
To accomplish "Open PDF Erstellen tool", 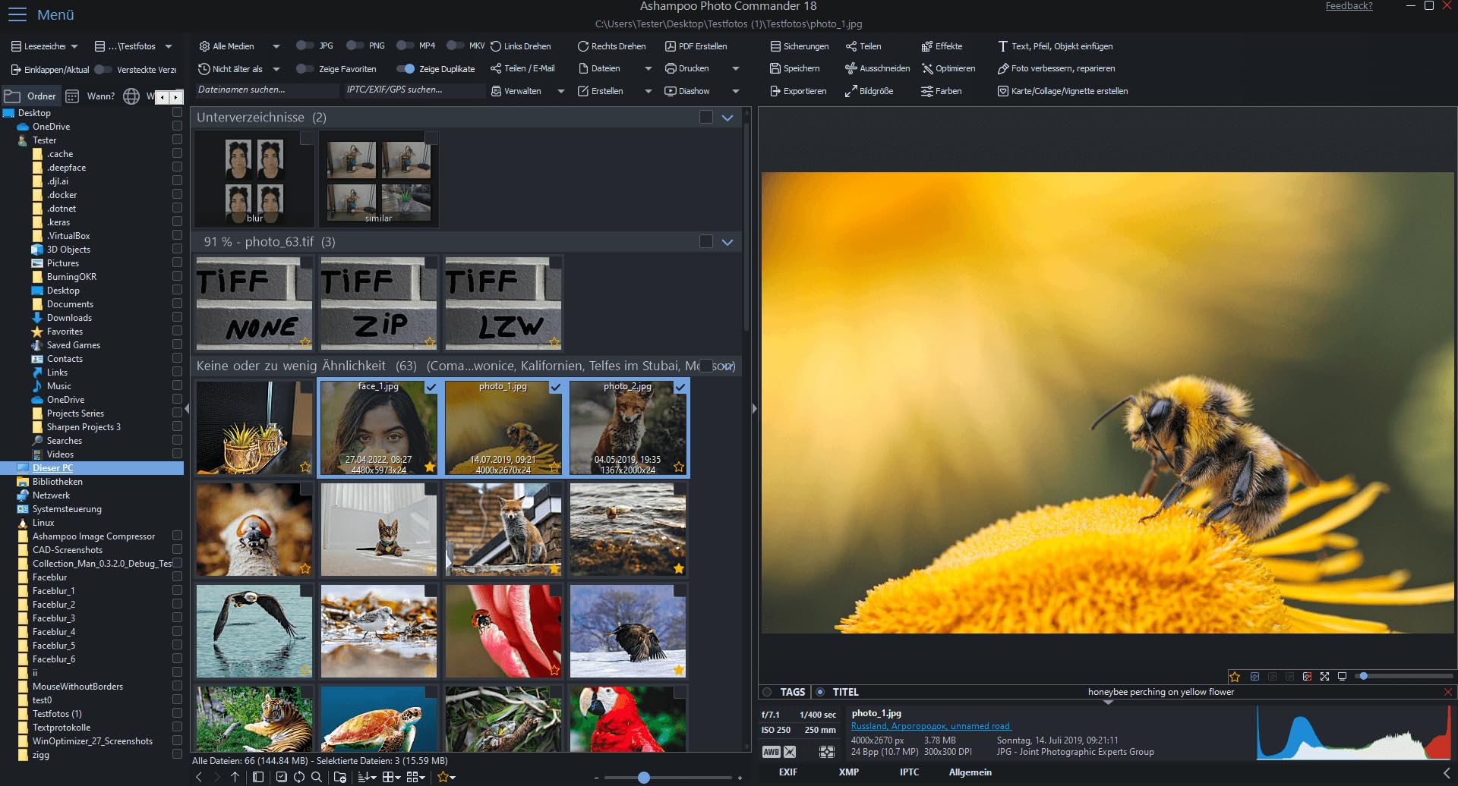I will [696, 46].
